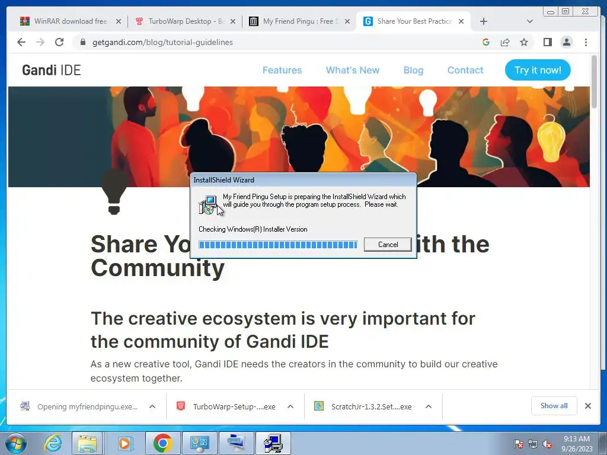Reload the Gandi tutorial-guidelines page

pos(59,42)
